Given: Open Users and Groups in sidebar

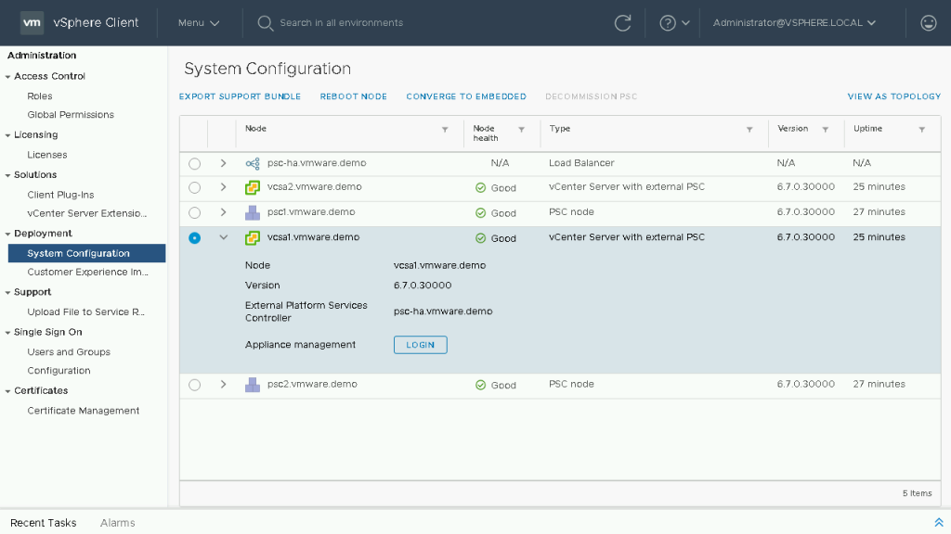Looking at the screenshot, I should click(69, 352).
